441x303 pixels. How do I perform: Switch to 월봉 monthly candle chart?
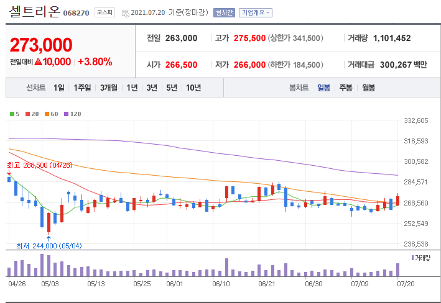pos(368,88)
